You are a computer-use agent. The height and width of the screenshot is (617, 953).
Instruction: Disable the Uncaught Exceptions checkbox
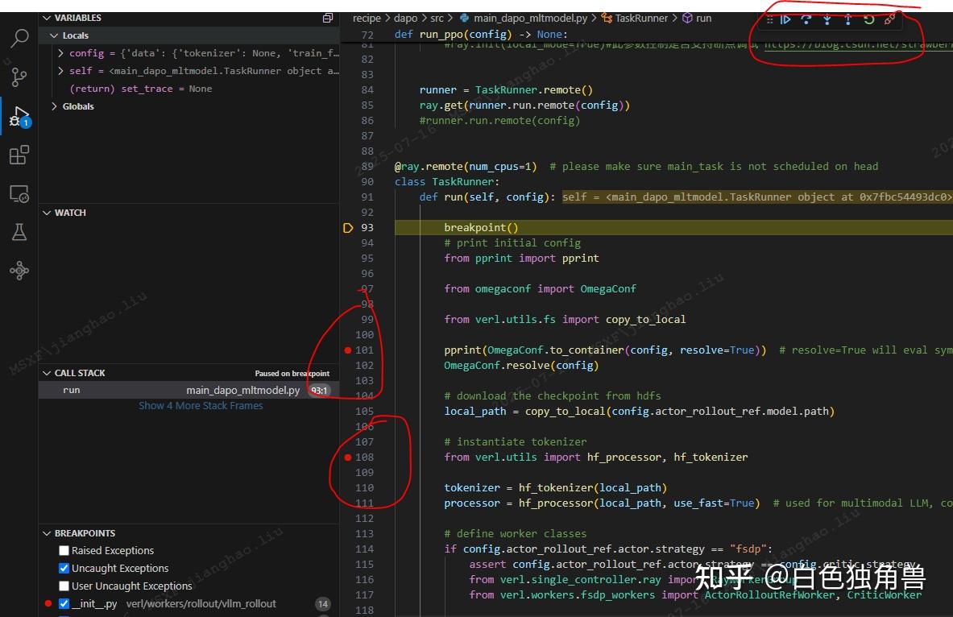coord(64,568)
